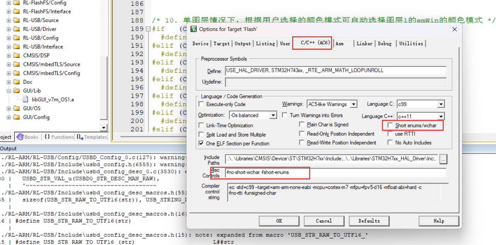
Task: Open the Optimization level dropdown
Action: point(273,115)
